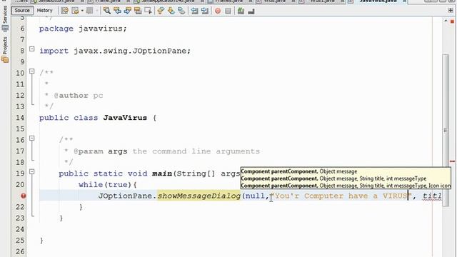Screen dimensions: 457x257
Task: Jump to the last edit location
Action: point(64,11)
